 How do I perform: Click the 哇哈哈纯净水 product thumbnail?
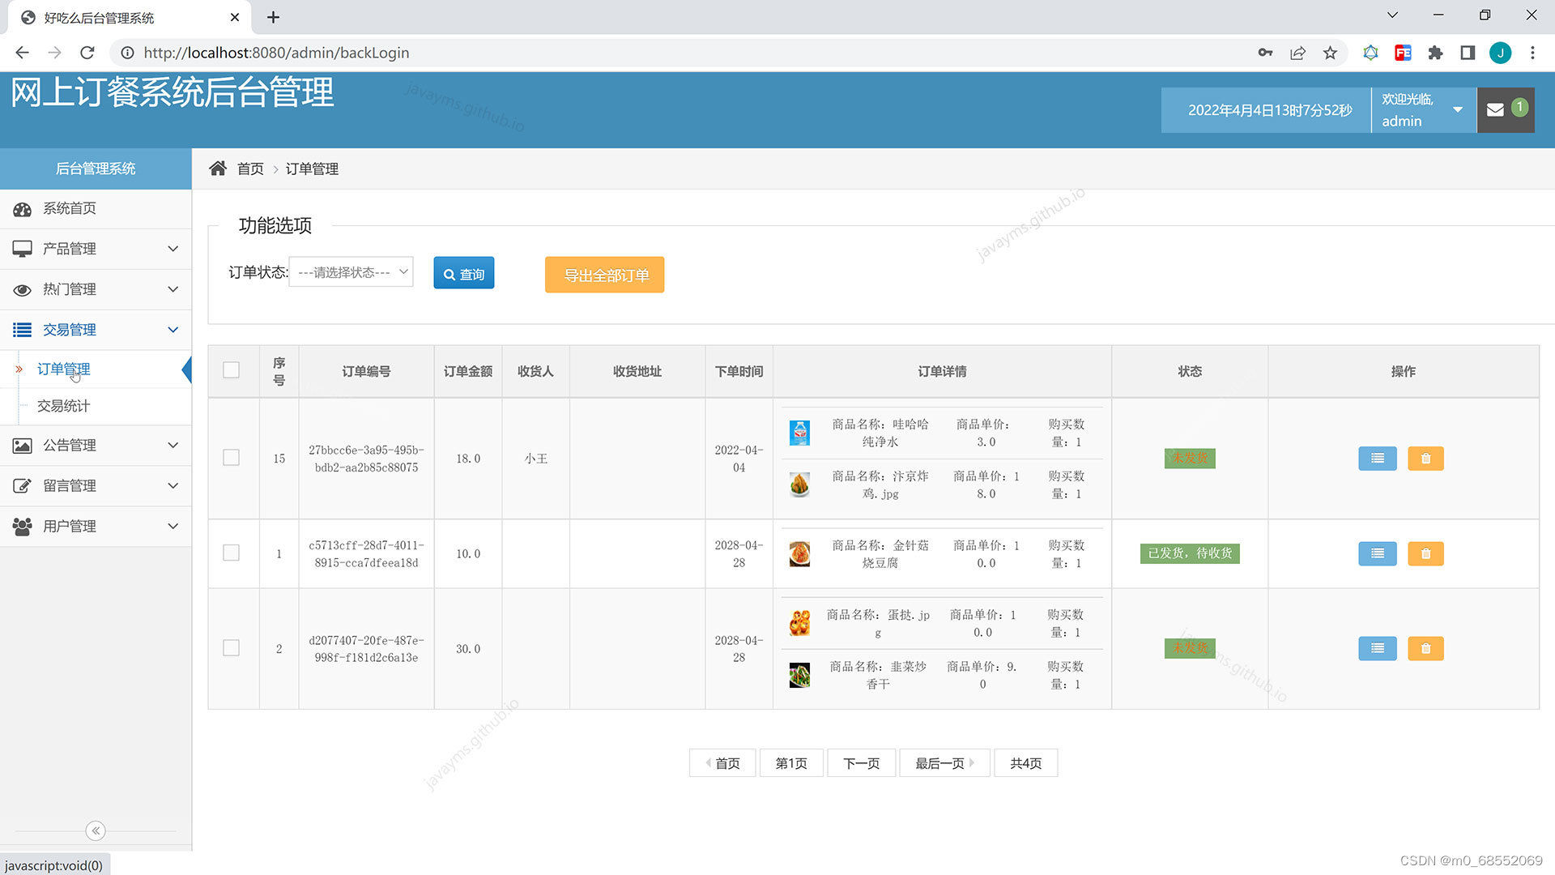point(799,433)
